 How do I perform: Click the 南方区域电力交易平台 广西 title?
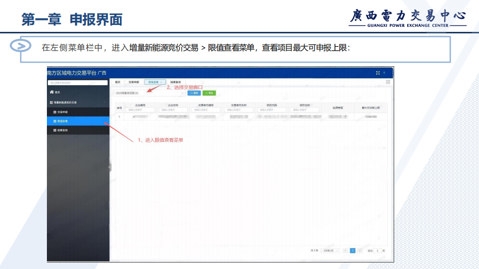point(77,73)
